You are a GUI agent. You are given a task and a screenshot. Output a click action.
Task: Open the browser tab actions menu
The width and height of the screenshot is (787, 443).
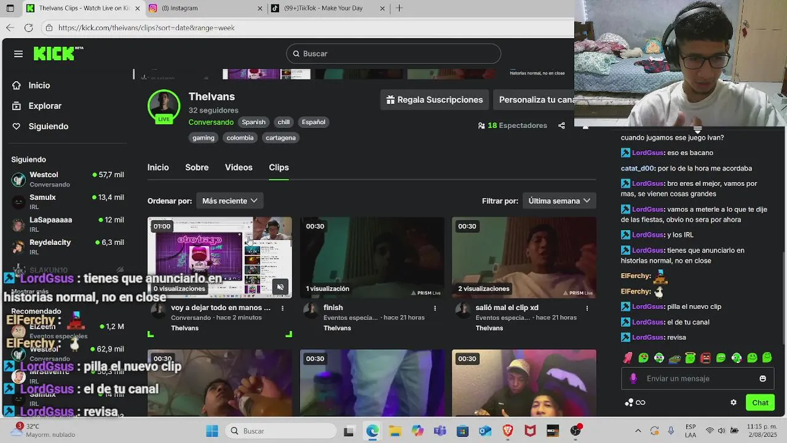(x=10, y=8)
